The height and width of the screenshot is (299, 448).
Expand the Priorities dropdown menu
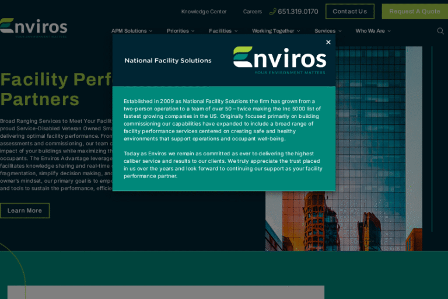[x=180, y=31]
